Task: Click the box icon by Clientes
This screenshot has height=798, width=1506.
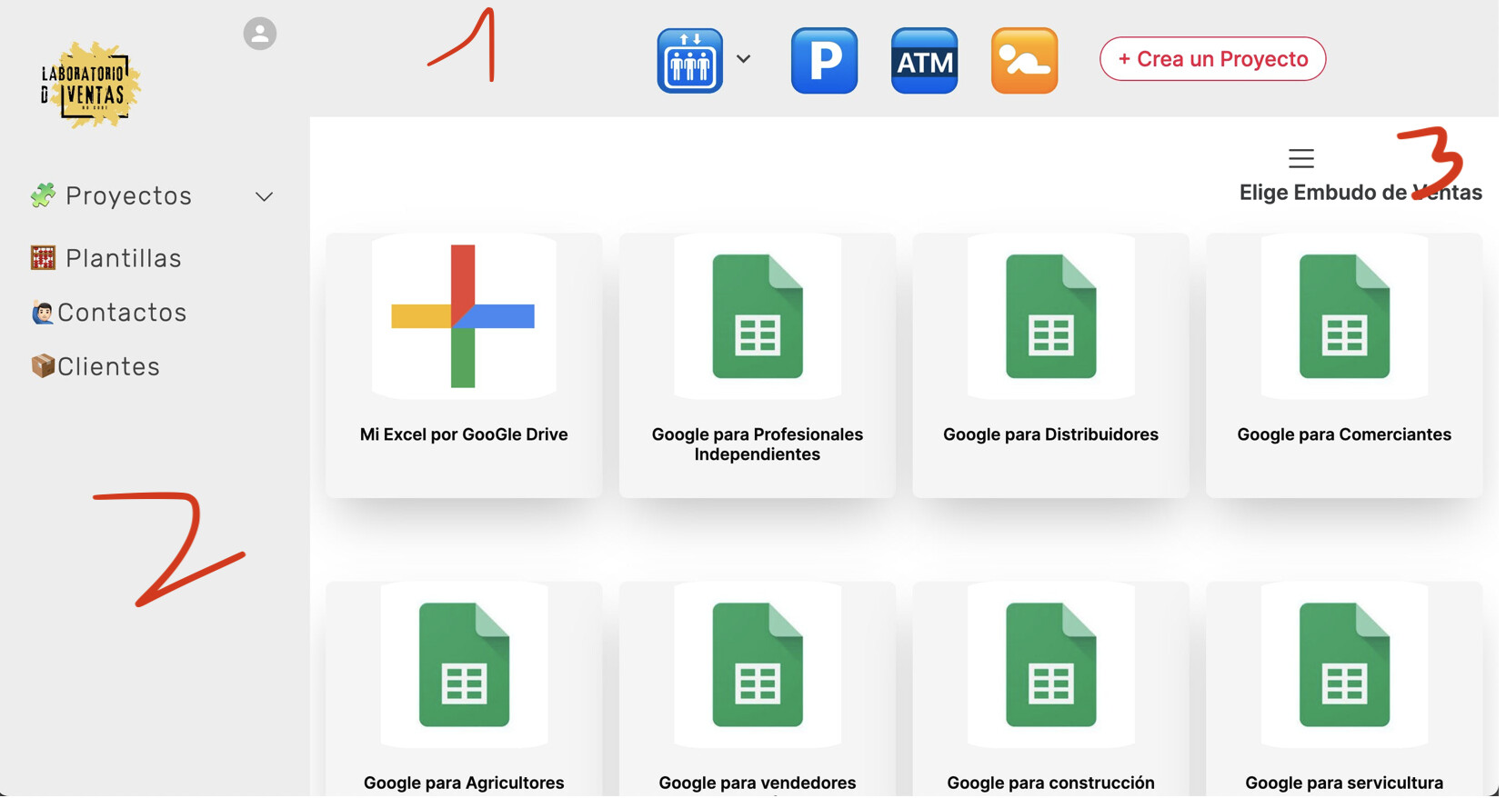Action: [43, 366]
